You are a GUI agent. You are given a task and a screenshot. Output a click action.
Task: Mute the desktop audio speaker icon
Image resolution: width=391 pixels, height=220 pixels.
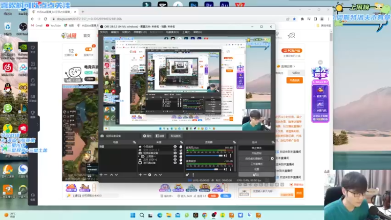tap(226, 169)
